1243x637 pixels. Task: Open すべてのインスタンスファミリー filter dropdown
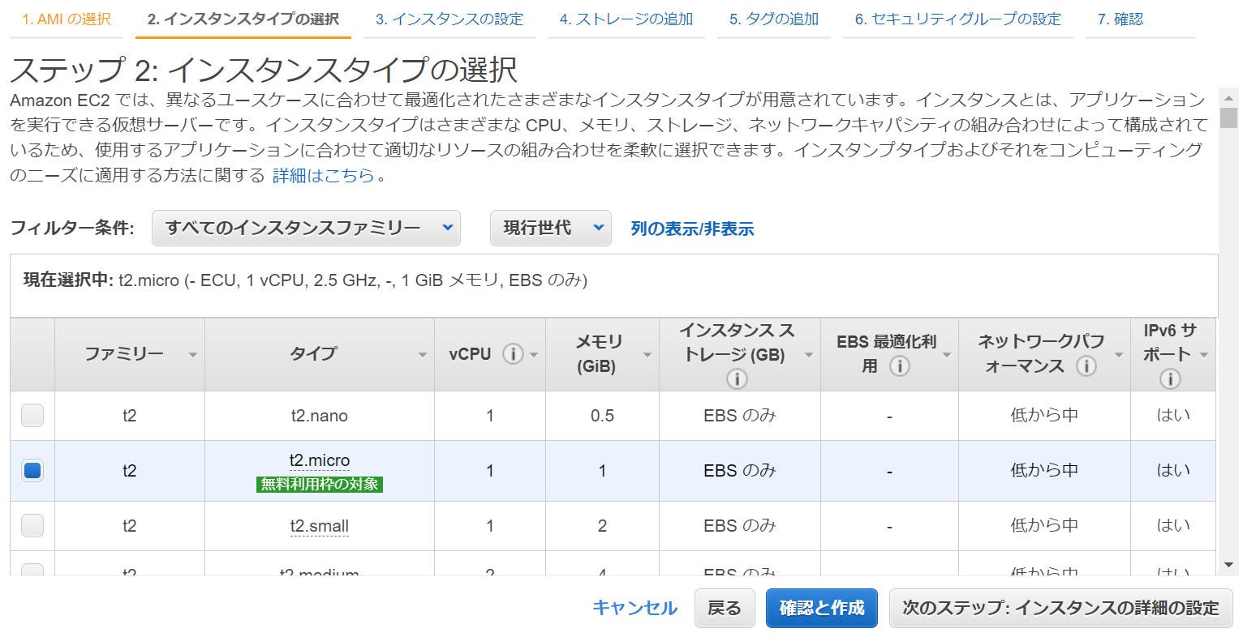(x=306, y=228)
